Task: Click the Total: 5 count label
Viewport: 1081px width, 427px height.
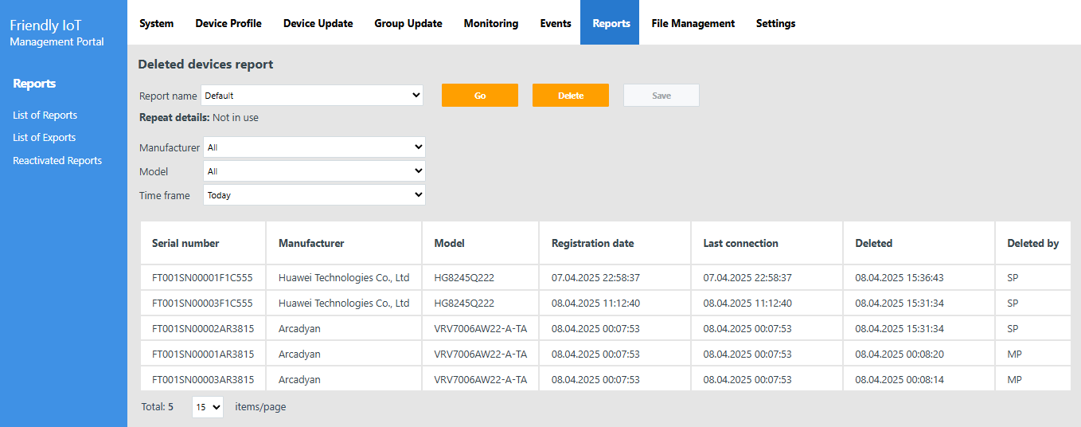Action: (158, 407)
